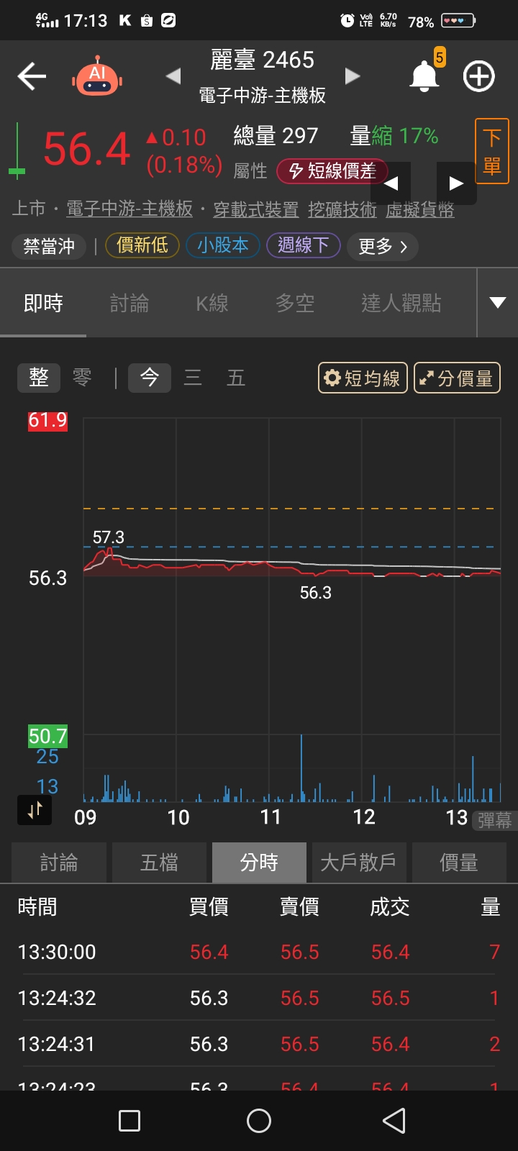
Task: Switch to the 達人觀點 tab
Action: click(401, 303)
